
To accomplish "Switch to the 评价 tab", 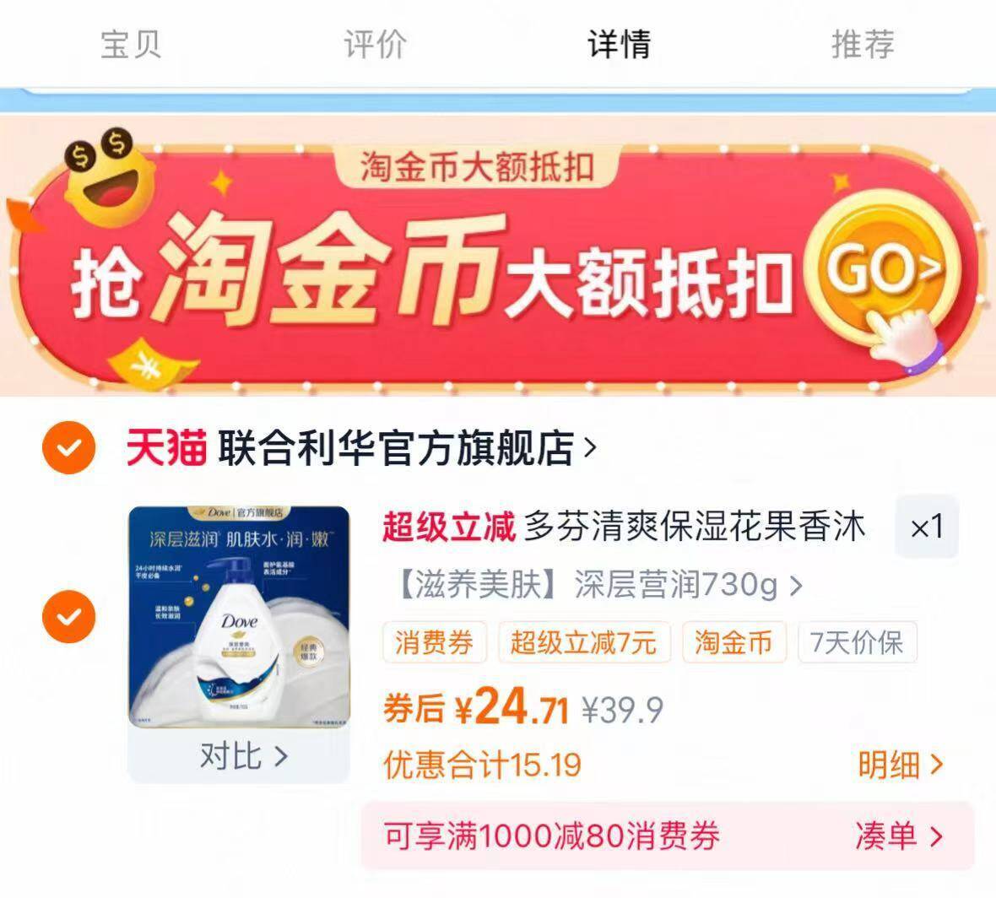I will 375,45.
